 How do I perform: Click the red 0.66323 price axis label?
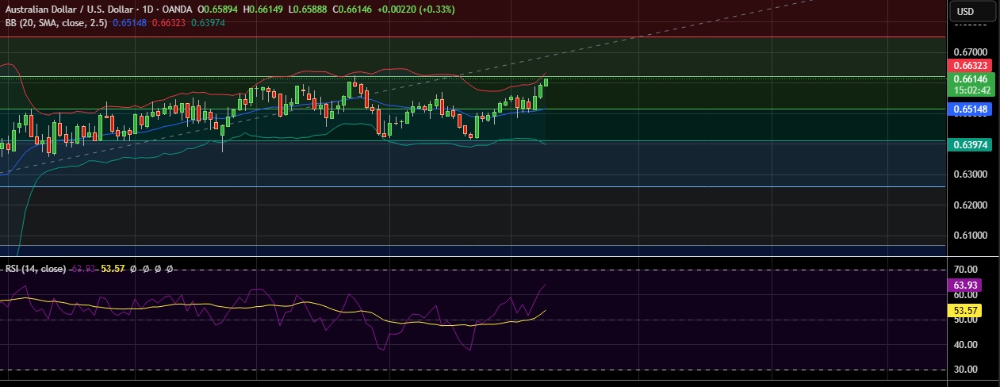point(969,65)
